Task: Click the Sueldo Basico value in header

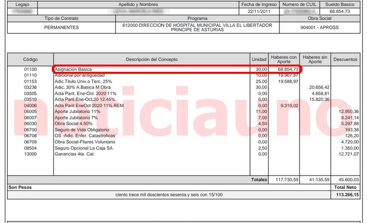Action: point(340,11)
